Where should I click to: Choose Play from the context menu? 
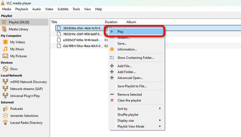(120, 32)
